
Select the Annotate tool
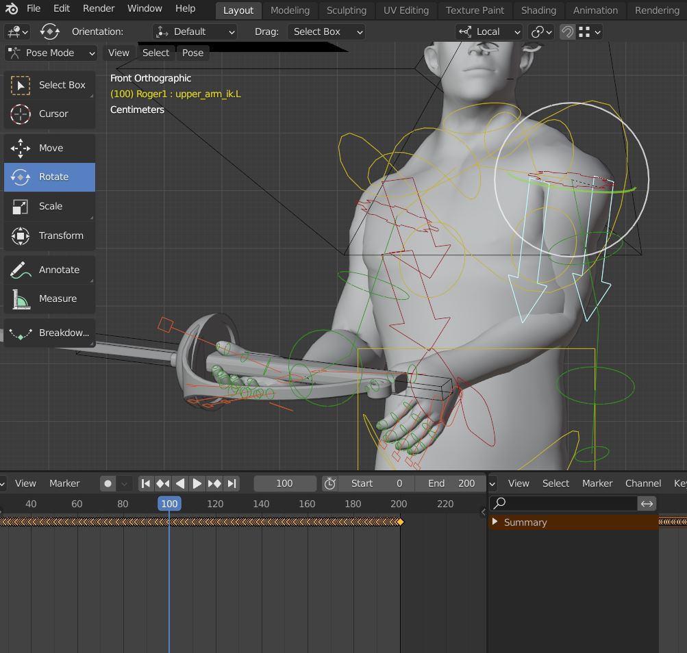pos(49,270)
